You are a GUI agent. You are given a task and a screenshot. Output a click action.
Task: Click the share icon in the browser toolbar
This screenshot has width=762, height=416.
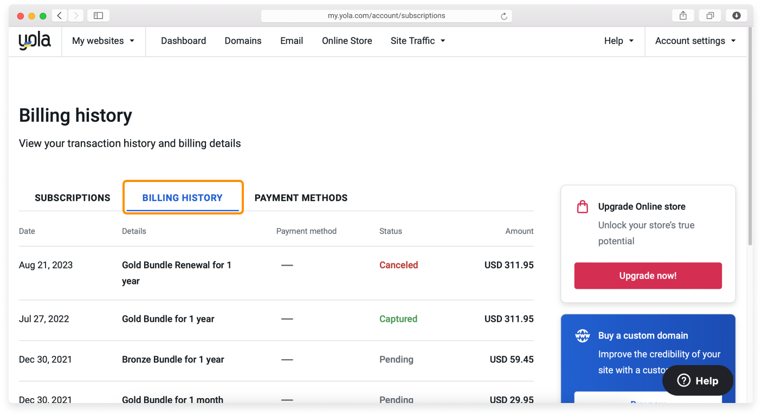point(682,15)
